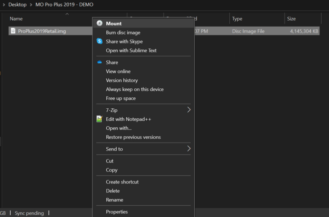Navigate to Desktop via the breadcrumb
Image resolution: width=329 pixels, height=217 pixels.
tap(17, 4)
